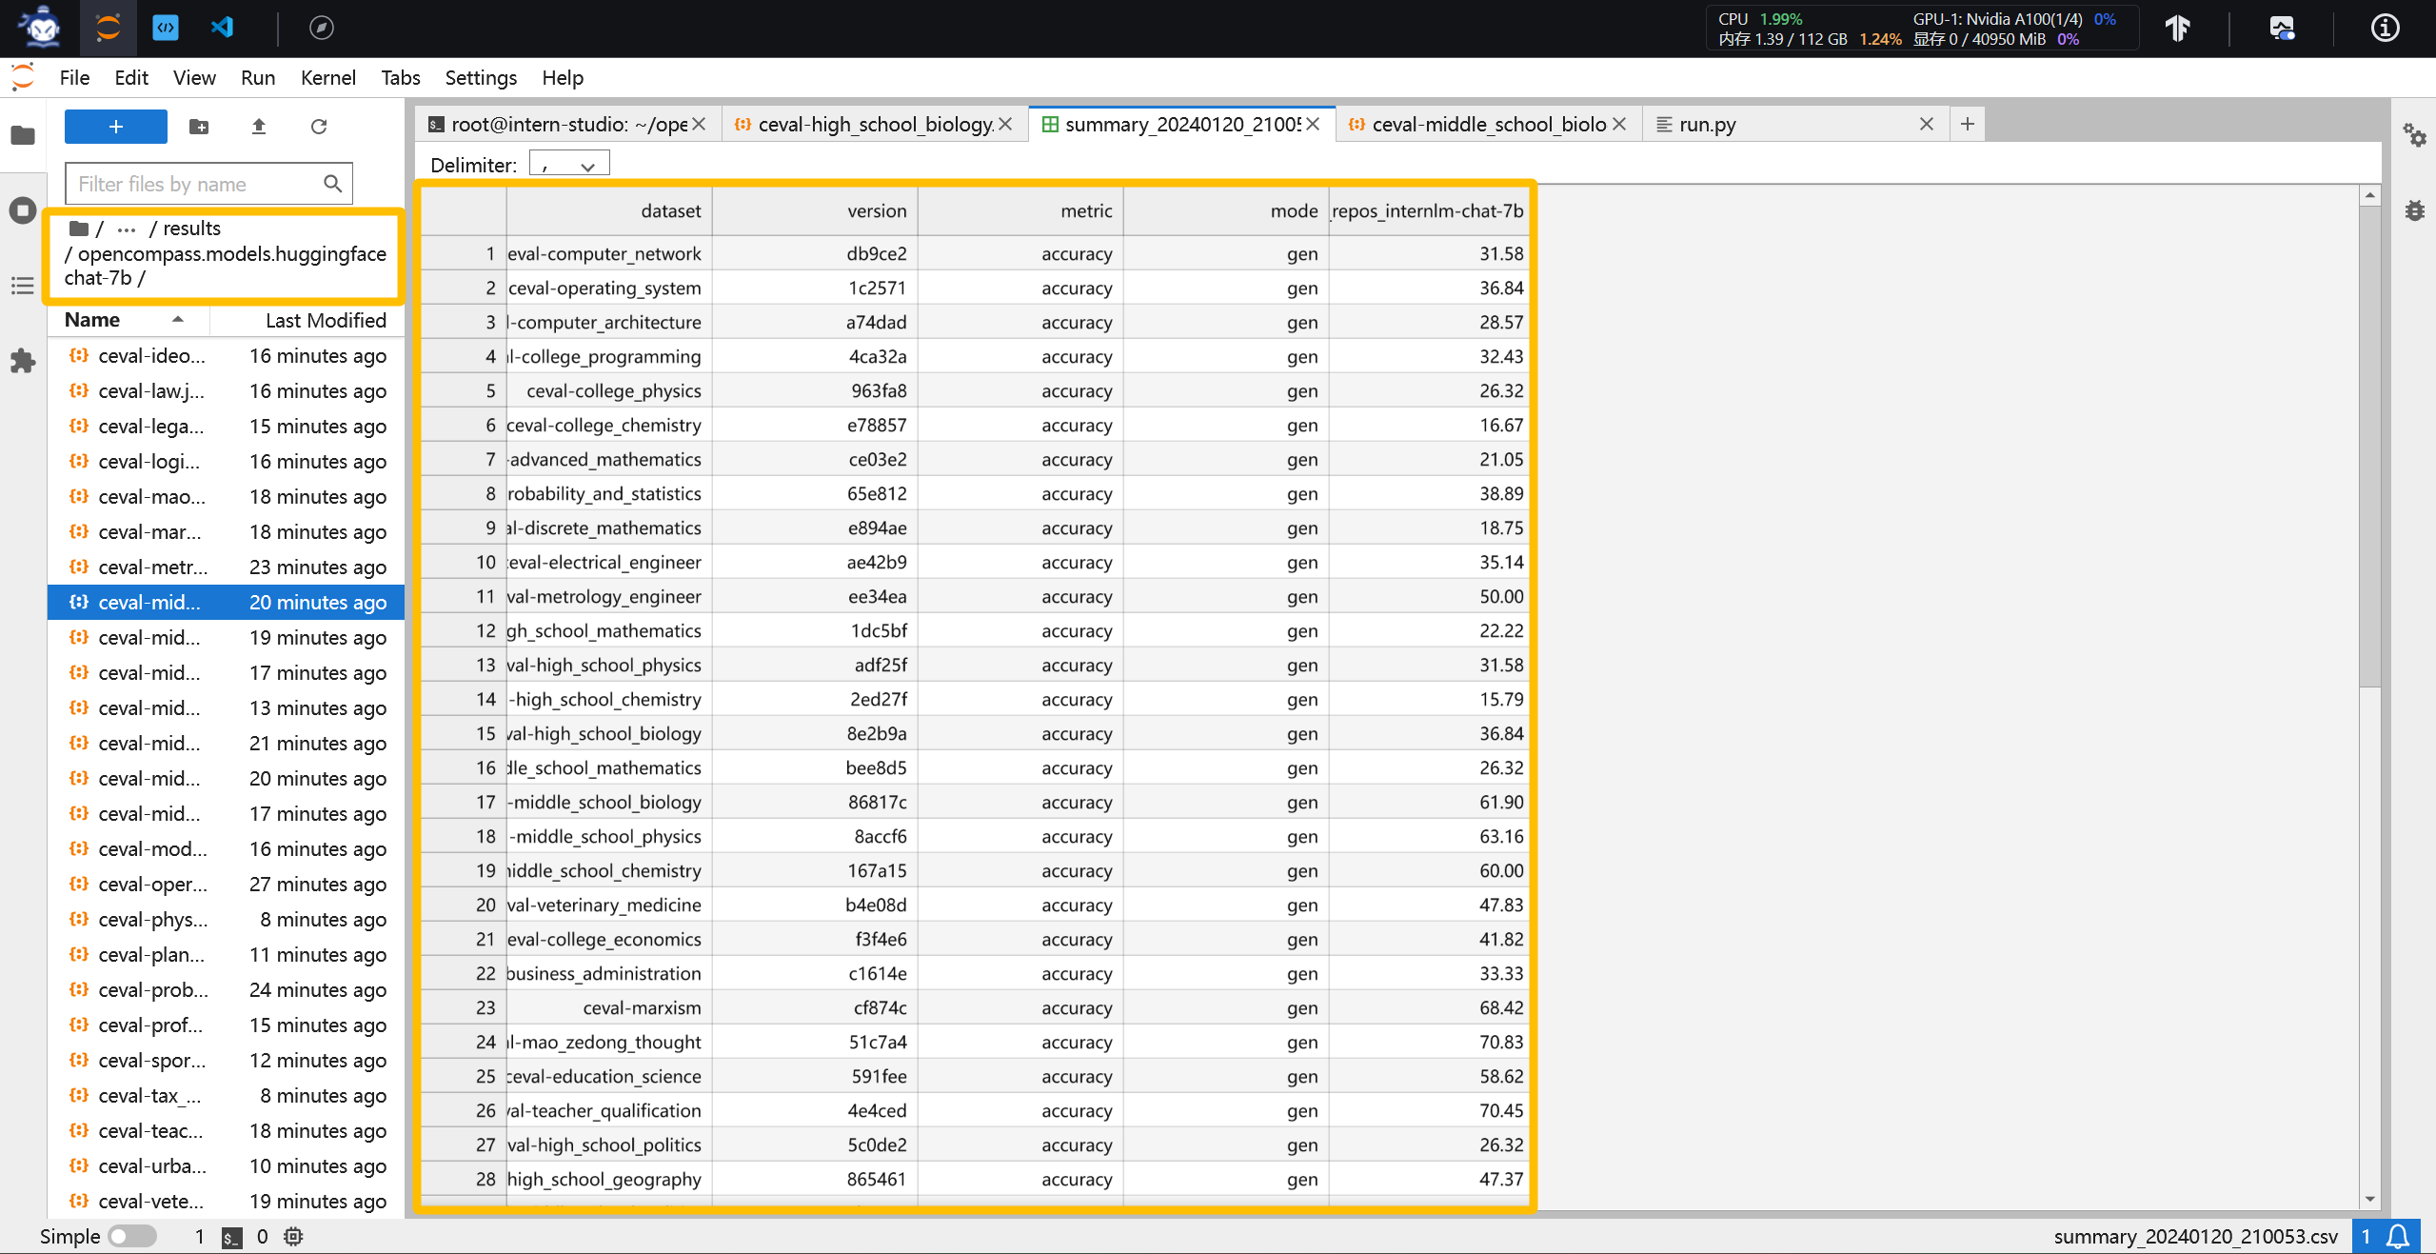Open the extension manager puzzle icon

coord(23,361)
